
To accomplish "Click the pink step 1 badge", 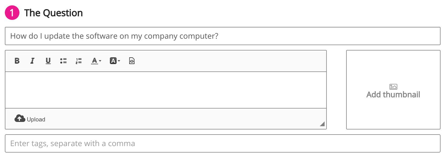I will [x=12, y=13].
